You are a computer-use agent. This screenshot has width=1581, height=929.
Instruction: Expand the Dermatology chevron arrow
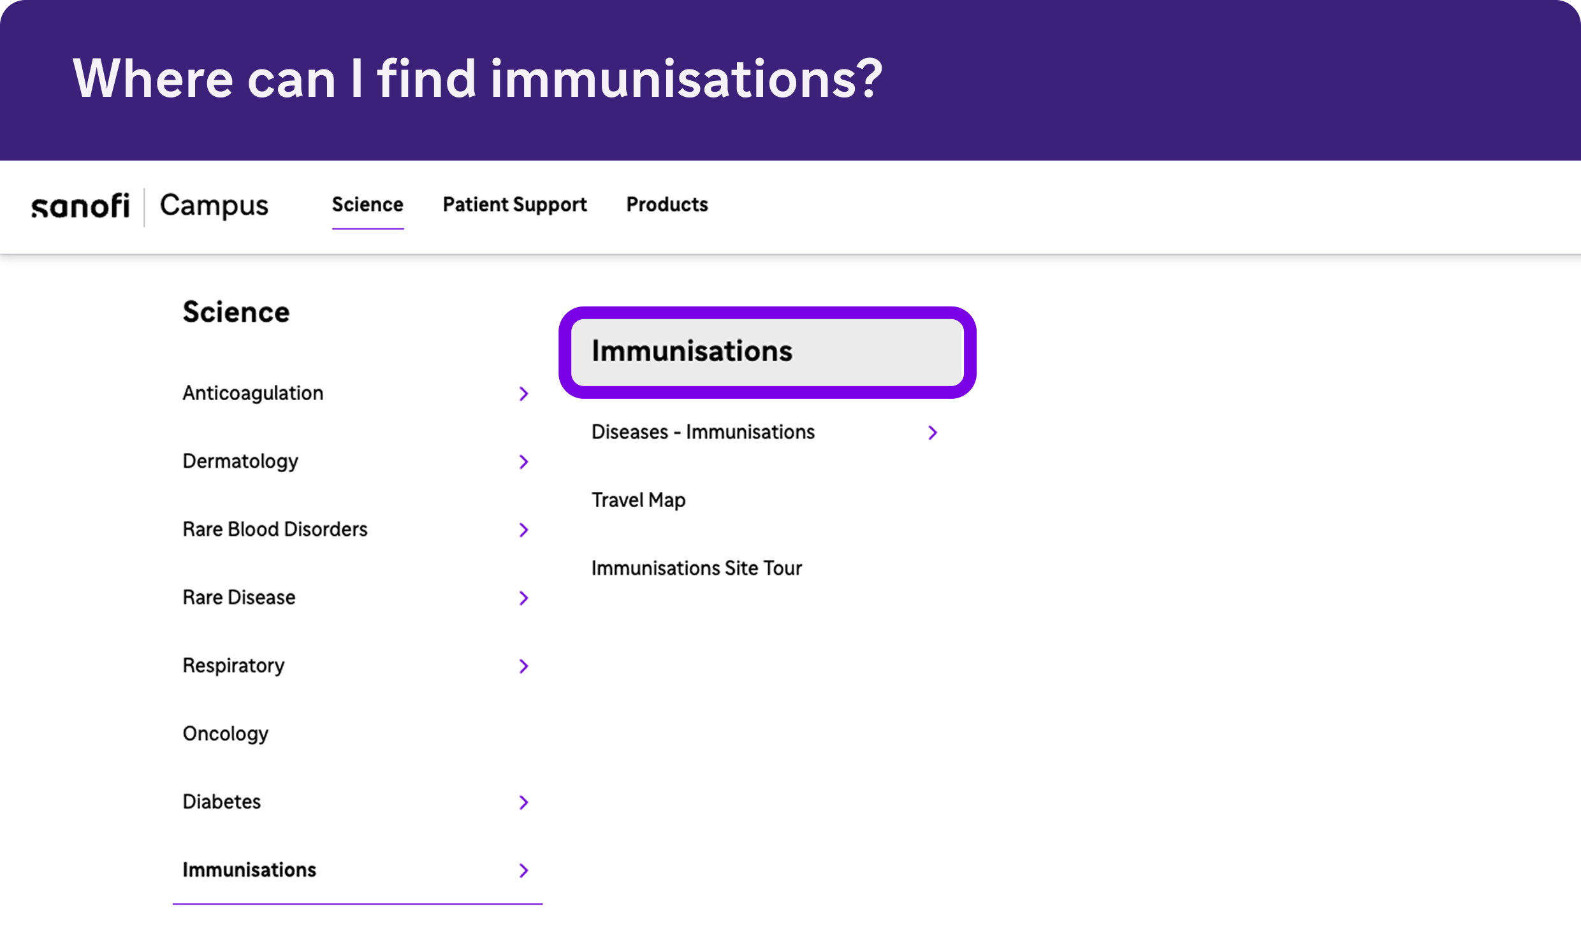pyautogui.click(x=523, y=462)
